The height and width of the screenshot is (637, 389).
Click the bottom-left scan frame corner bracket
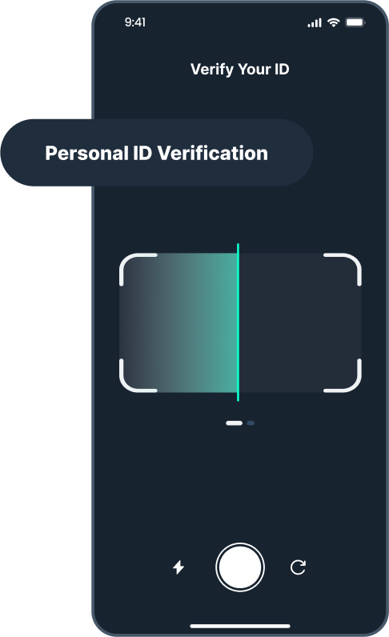(138, 376)
